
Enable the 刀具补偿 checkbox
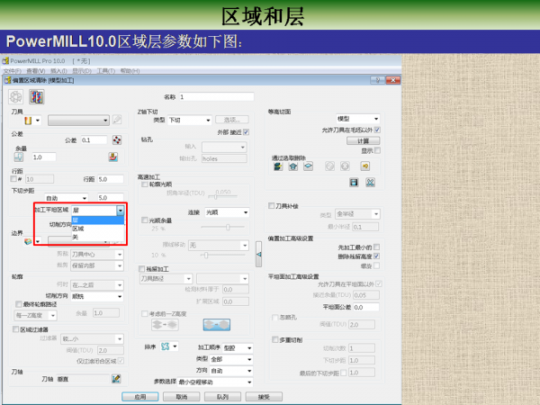272,205
